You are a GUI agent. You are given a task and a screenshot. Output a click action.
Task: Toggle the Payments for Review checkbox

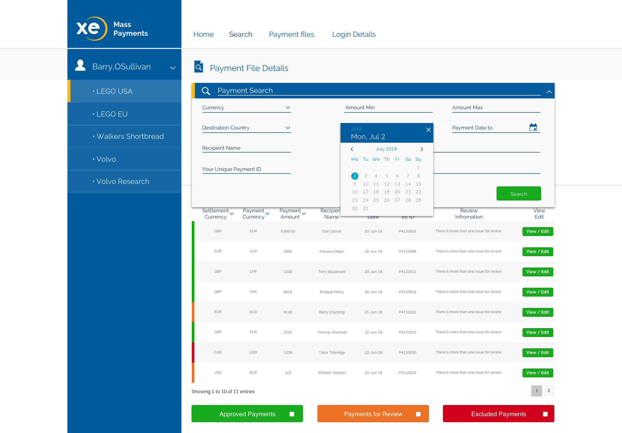coord(418,414)
